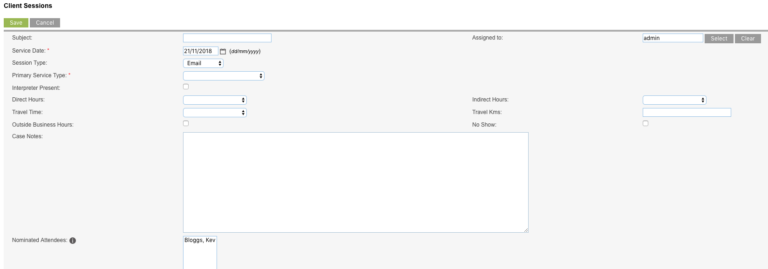Open the Direct Hours dropdown

215,100
